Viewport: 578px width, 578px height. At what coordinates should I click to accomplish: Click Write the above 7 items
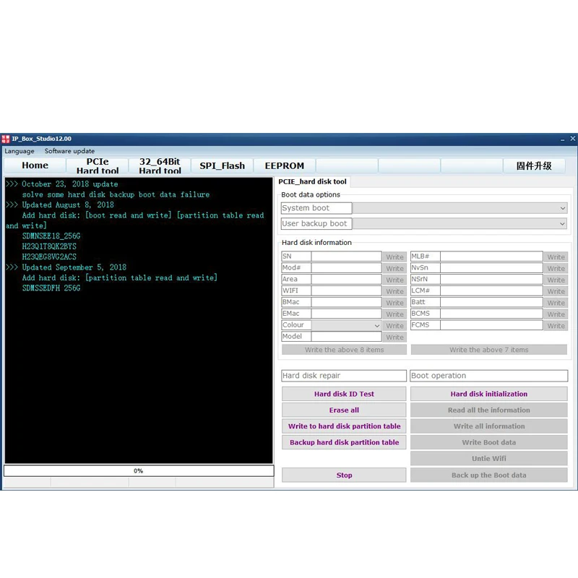tap(489, 350)
